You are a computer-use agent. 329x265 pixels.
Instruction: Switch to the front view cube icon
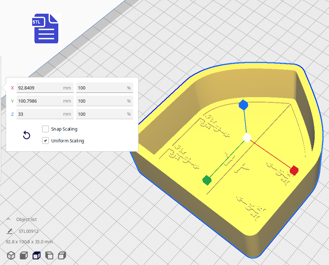(24, 255)
